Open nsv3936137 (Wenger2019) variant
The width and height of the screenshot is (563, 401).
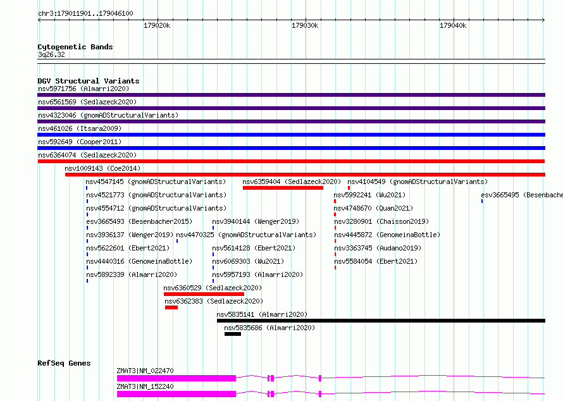130,235
